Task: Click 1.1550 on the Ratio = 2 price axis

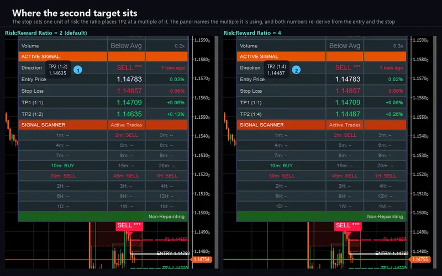Action: pos(202,117)
